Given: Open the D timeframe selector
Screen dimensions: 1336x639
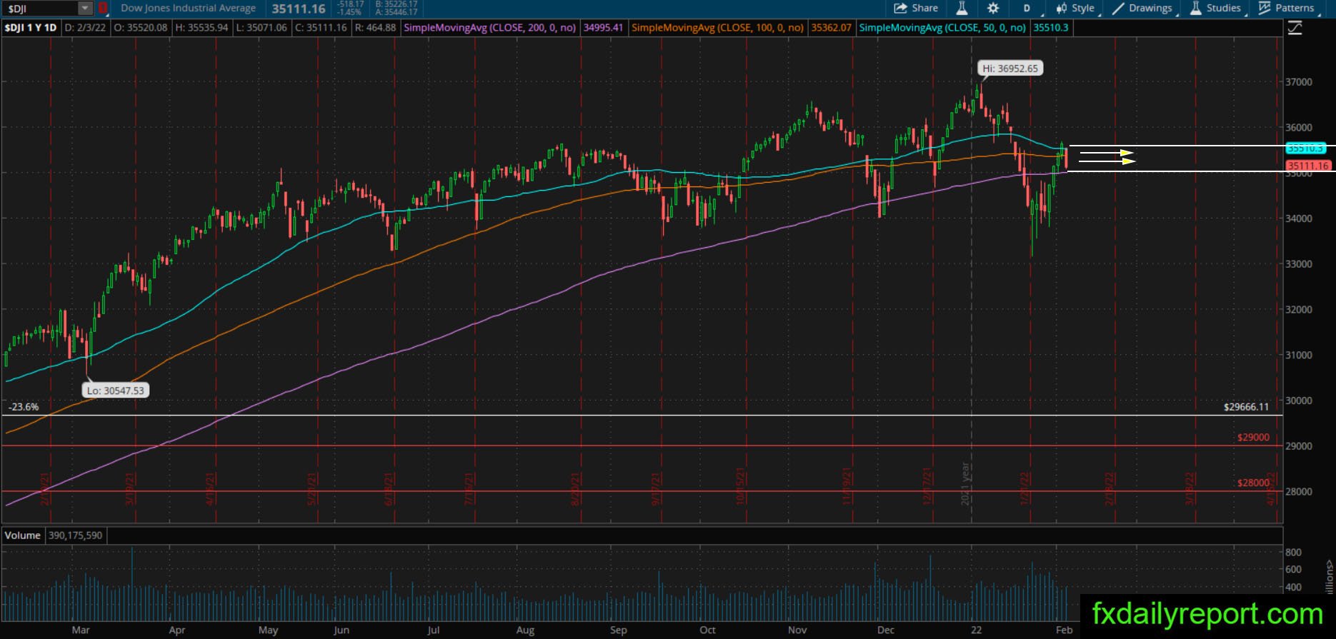Looking at the screenshot, I should click(x=1027, y=8).
